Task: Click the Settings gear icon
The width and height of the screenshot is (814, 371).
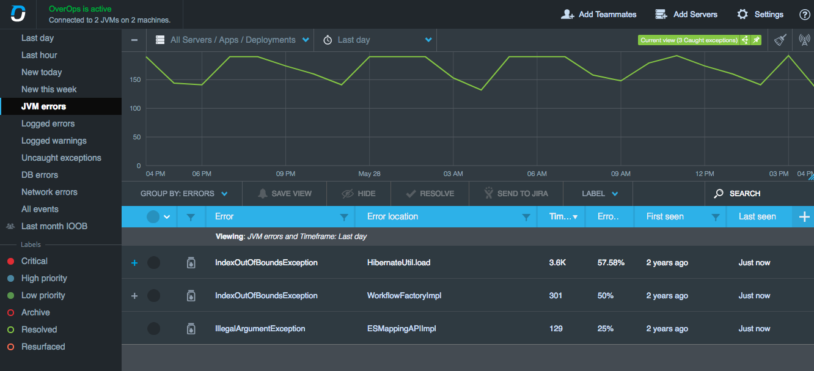Action: pos(743,14)
